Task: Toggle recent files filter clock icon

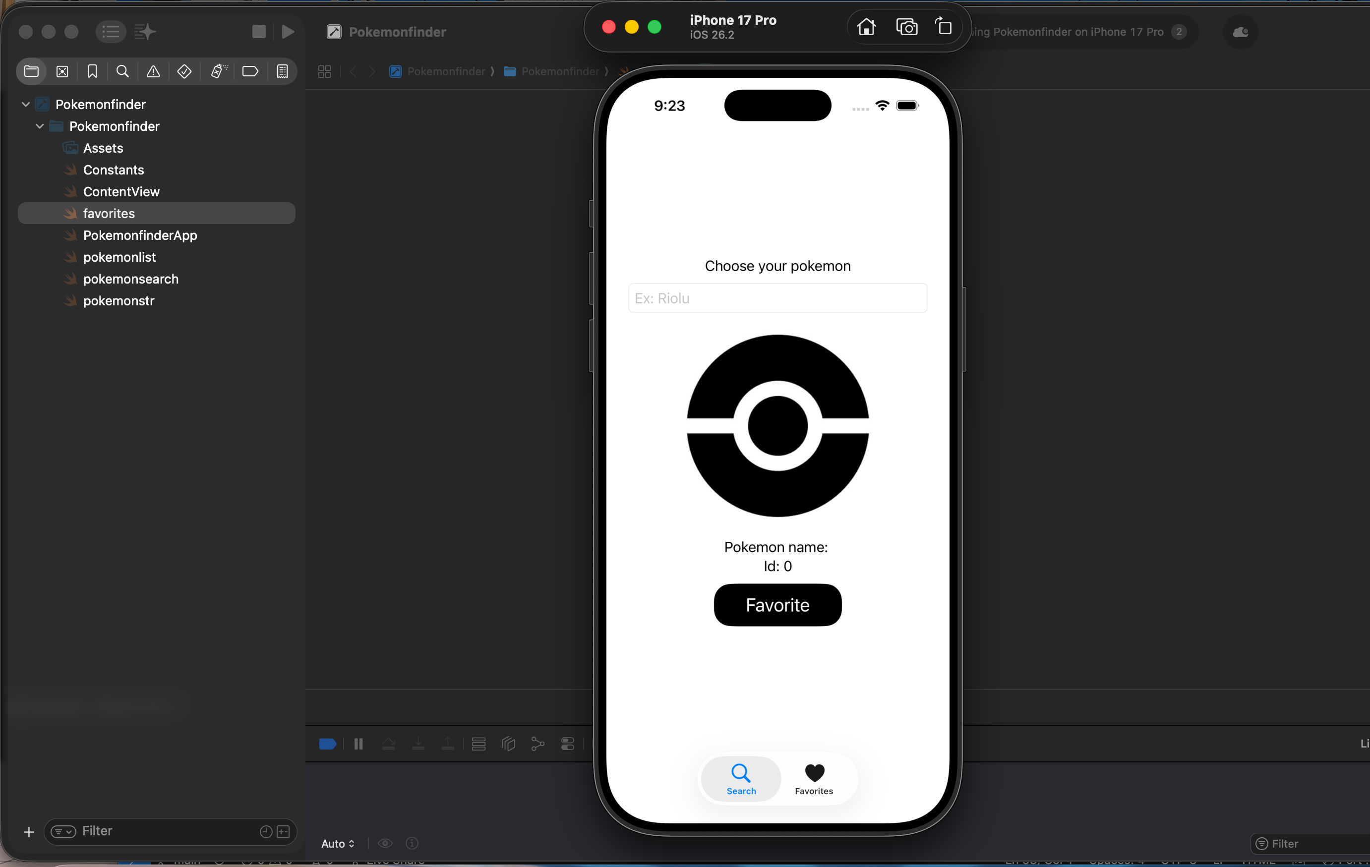Action: point(266,832)
